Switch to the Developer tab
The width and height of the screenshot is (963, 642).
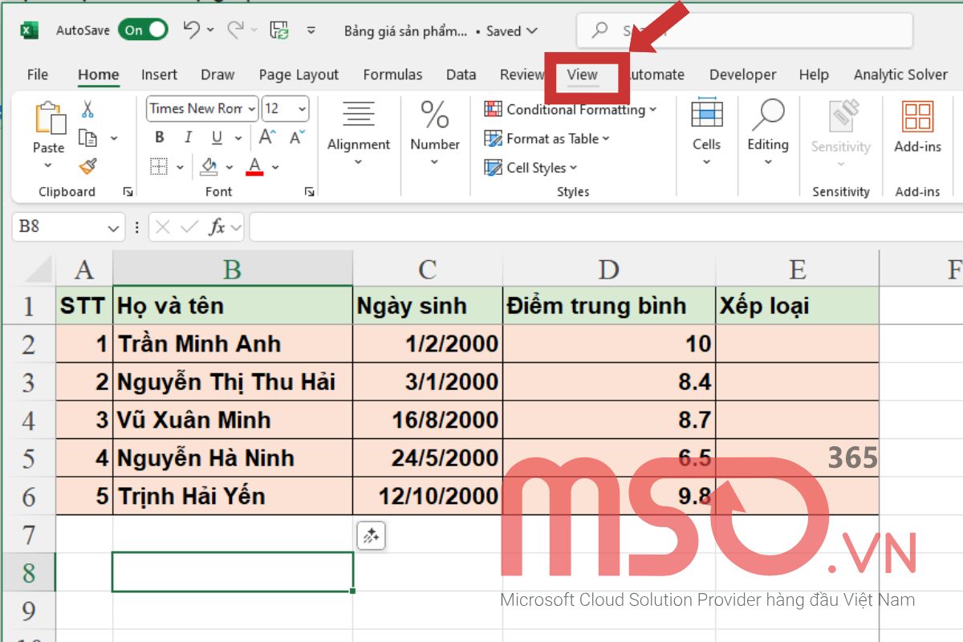point(742,75)
